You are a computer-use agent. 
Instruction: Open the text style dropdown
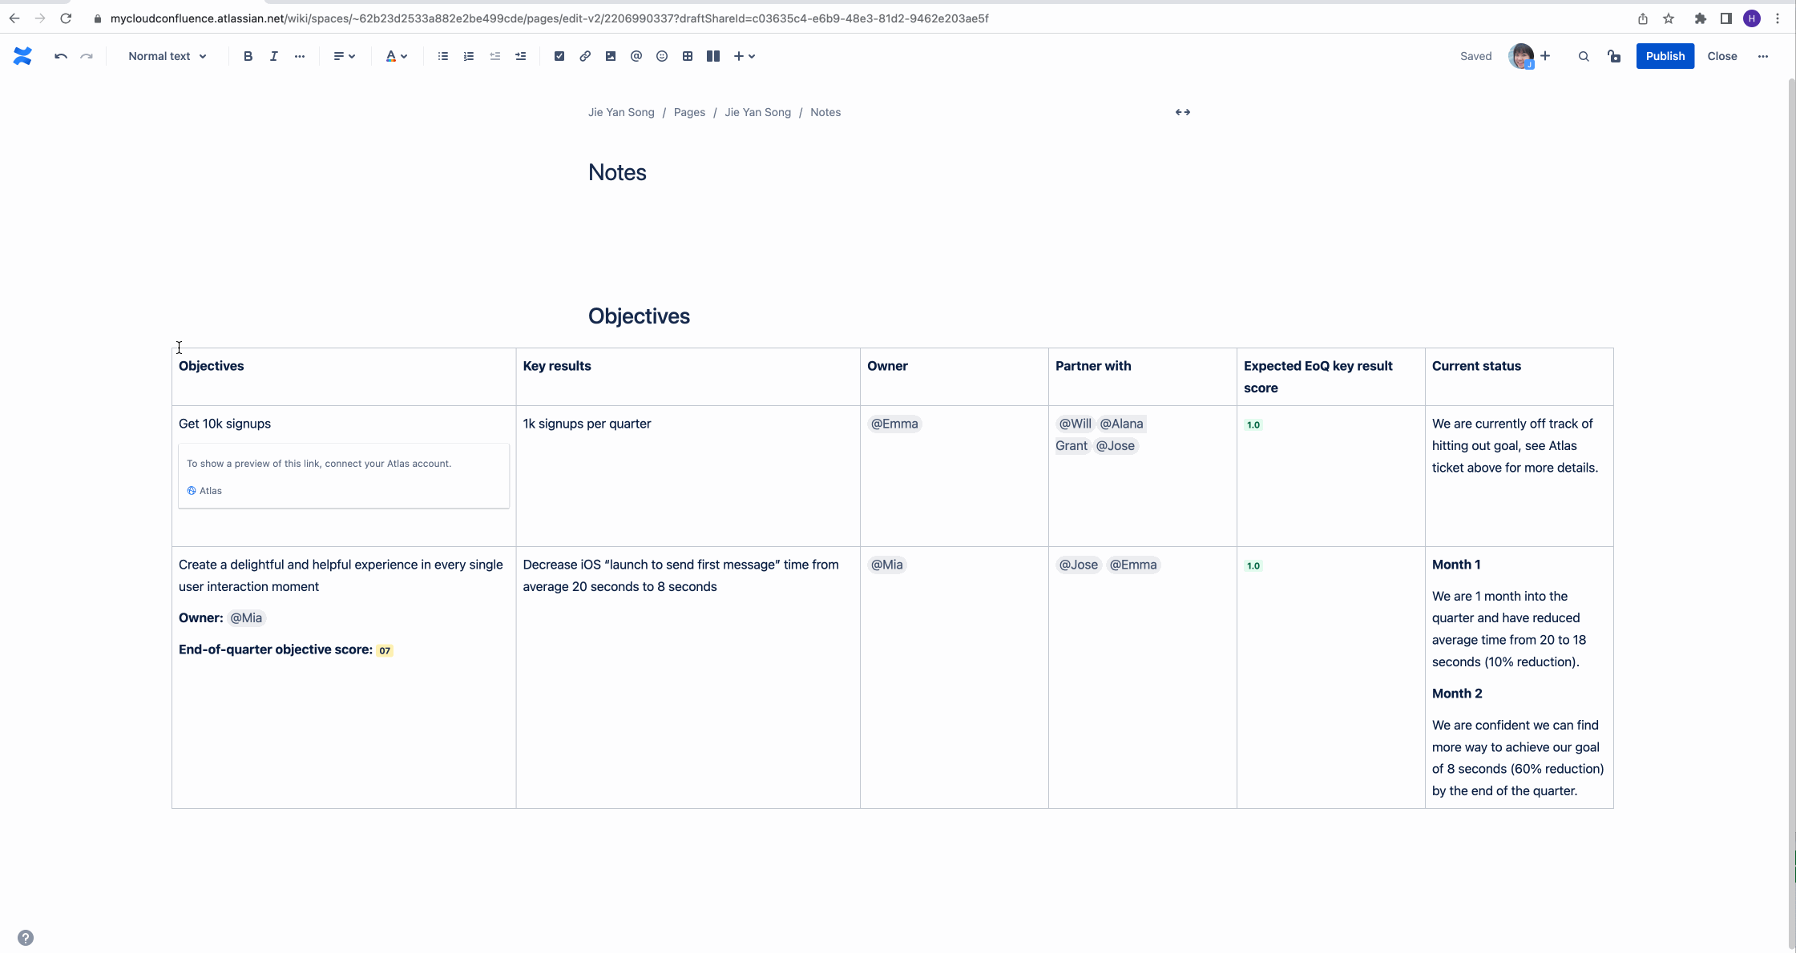point(167,56)
